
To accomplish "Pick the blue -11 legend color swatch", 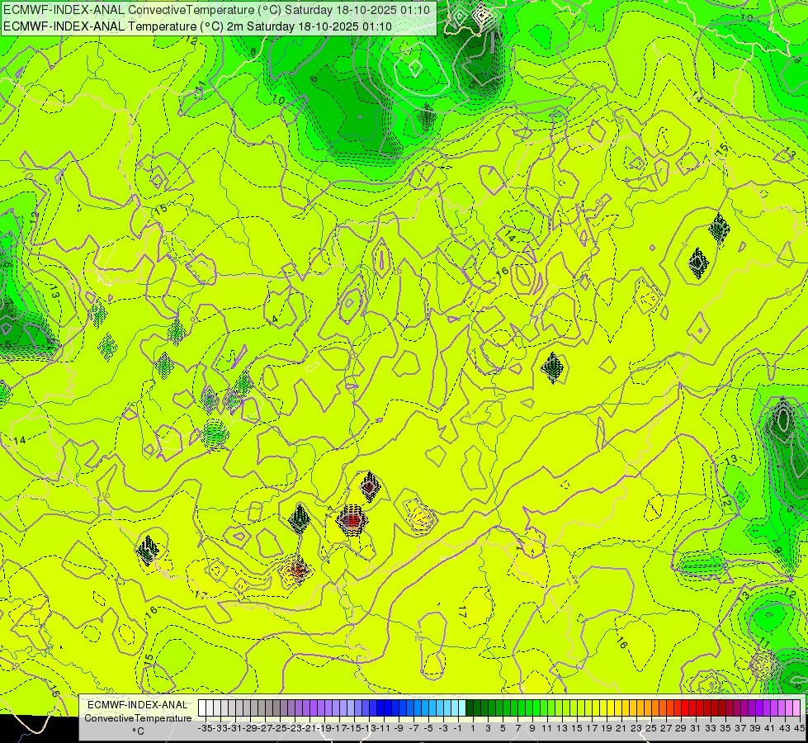I will tap(380, 708).
